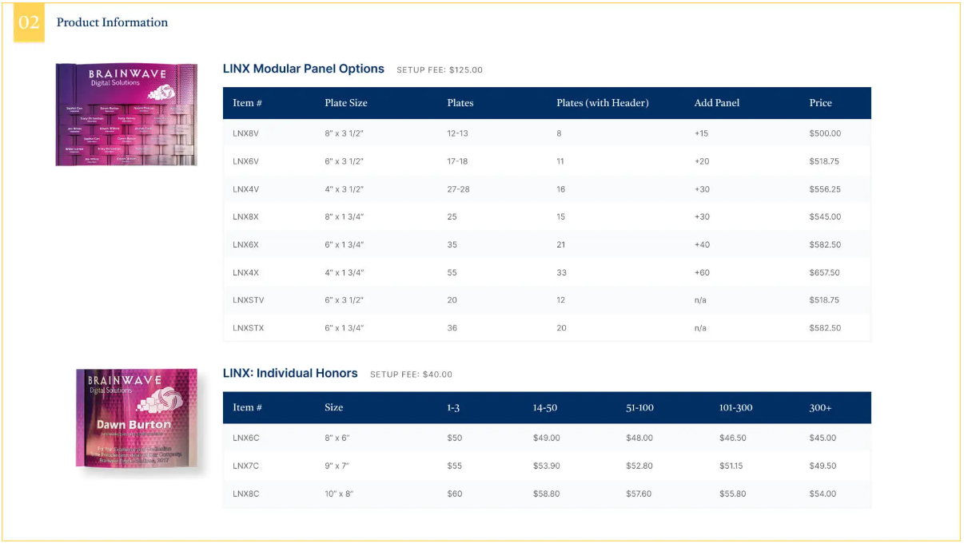Image resolution: width=964 pixels, height=547 pixels.
Task: Click the LINX Modular Panel Options heading
Action: 303,69
